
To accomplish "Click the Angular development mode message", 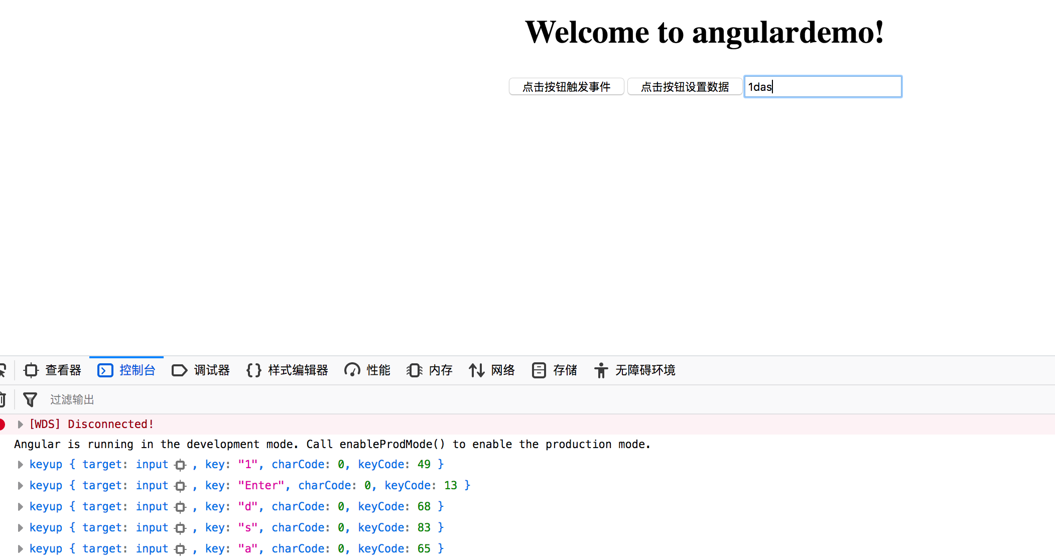I will pyautogui.click(x=332, y=445).
